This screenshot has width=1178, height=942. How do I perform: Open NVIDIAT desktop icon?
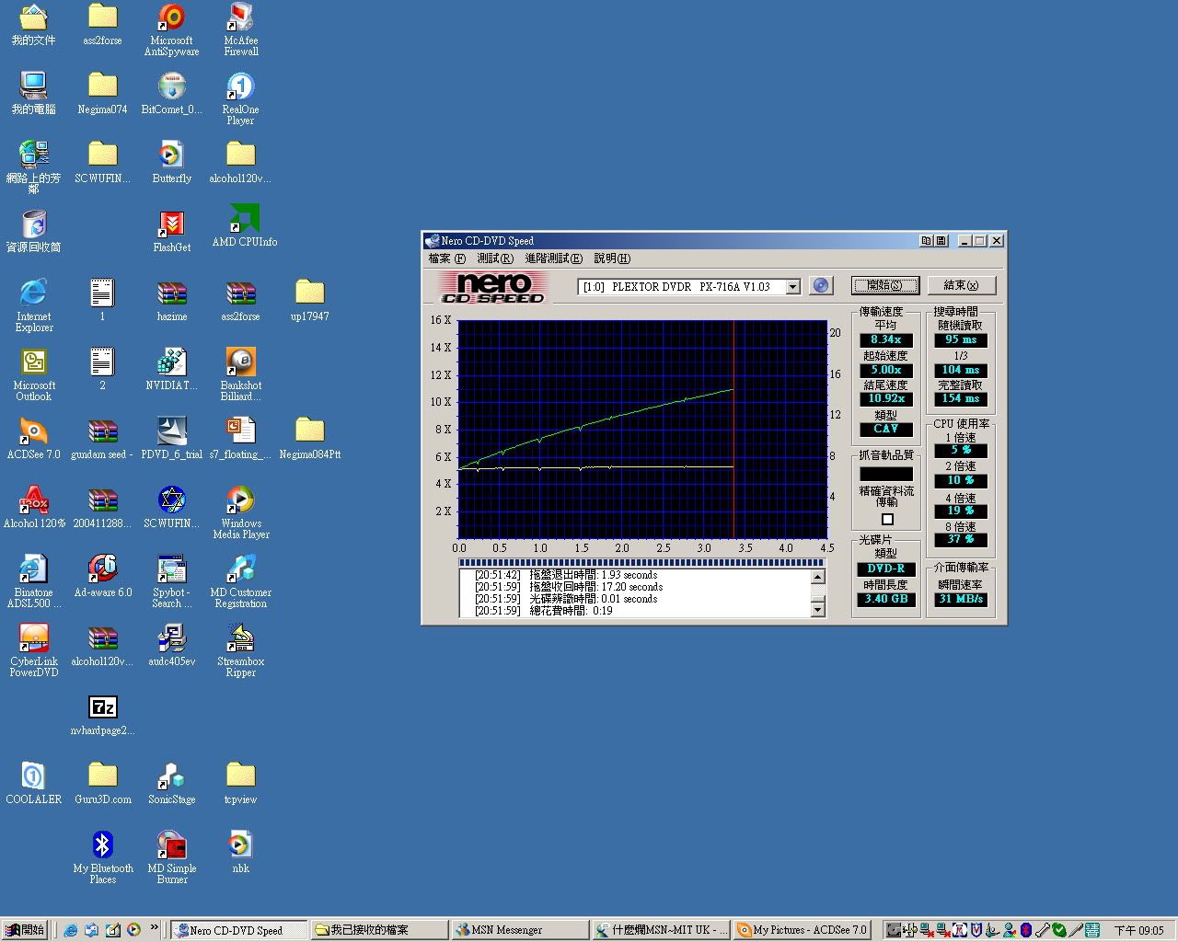[x=171, y=369]
